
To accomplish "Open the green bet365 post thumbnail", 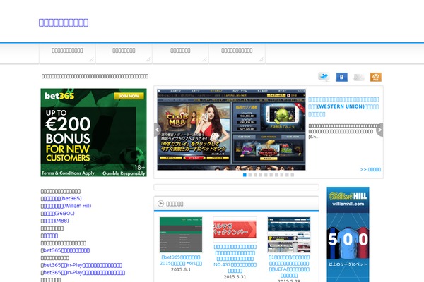I will pyautogui.click(x=181, y=235).
